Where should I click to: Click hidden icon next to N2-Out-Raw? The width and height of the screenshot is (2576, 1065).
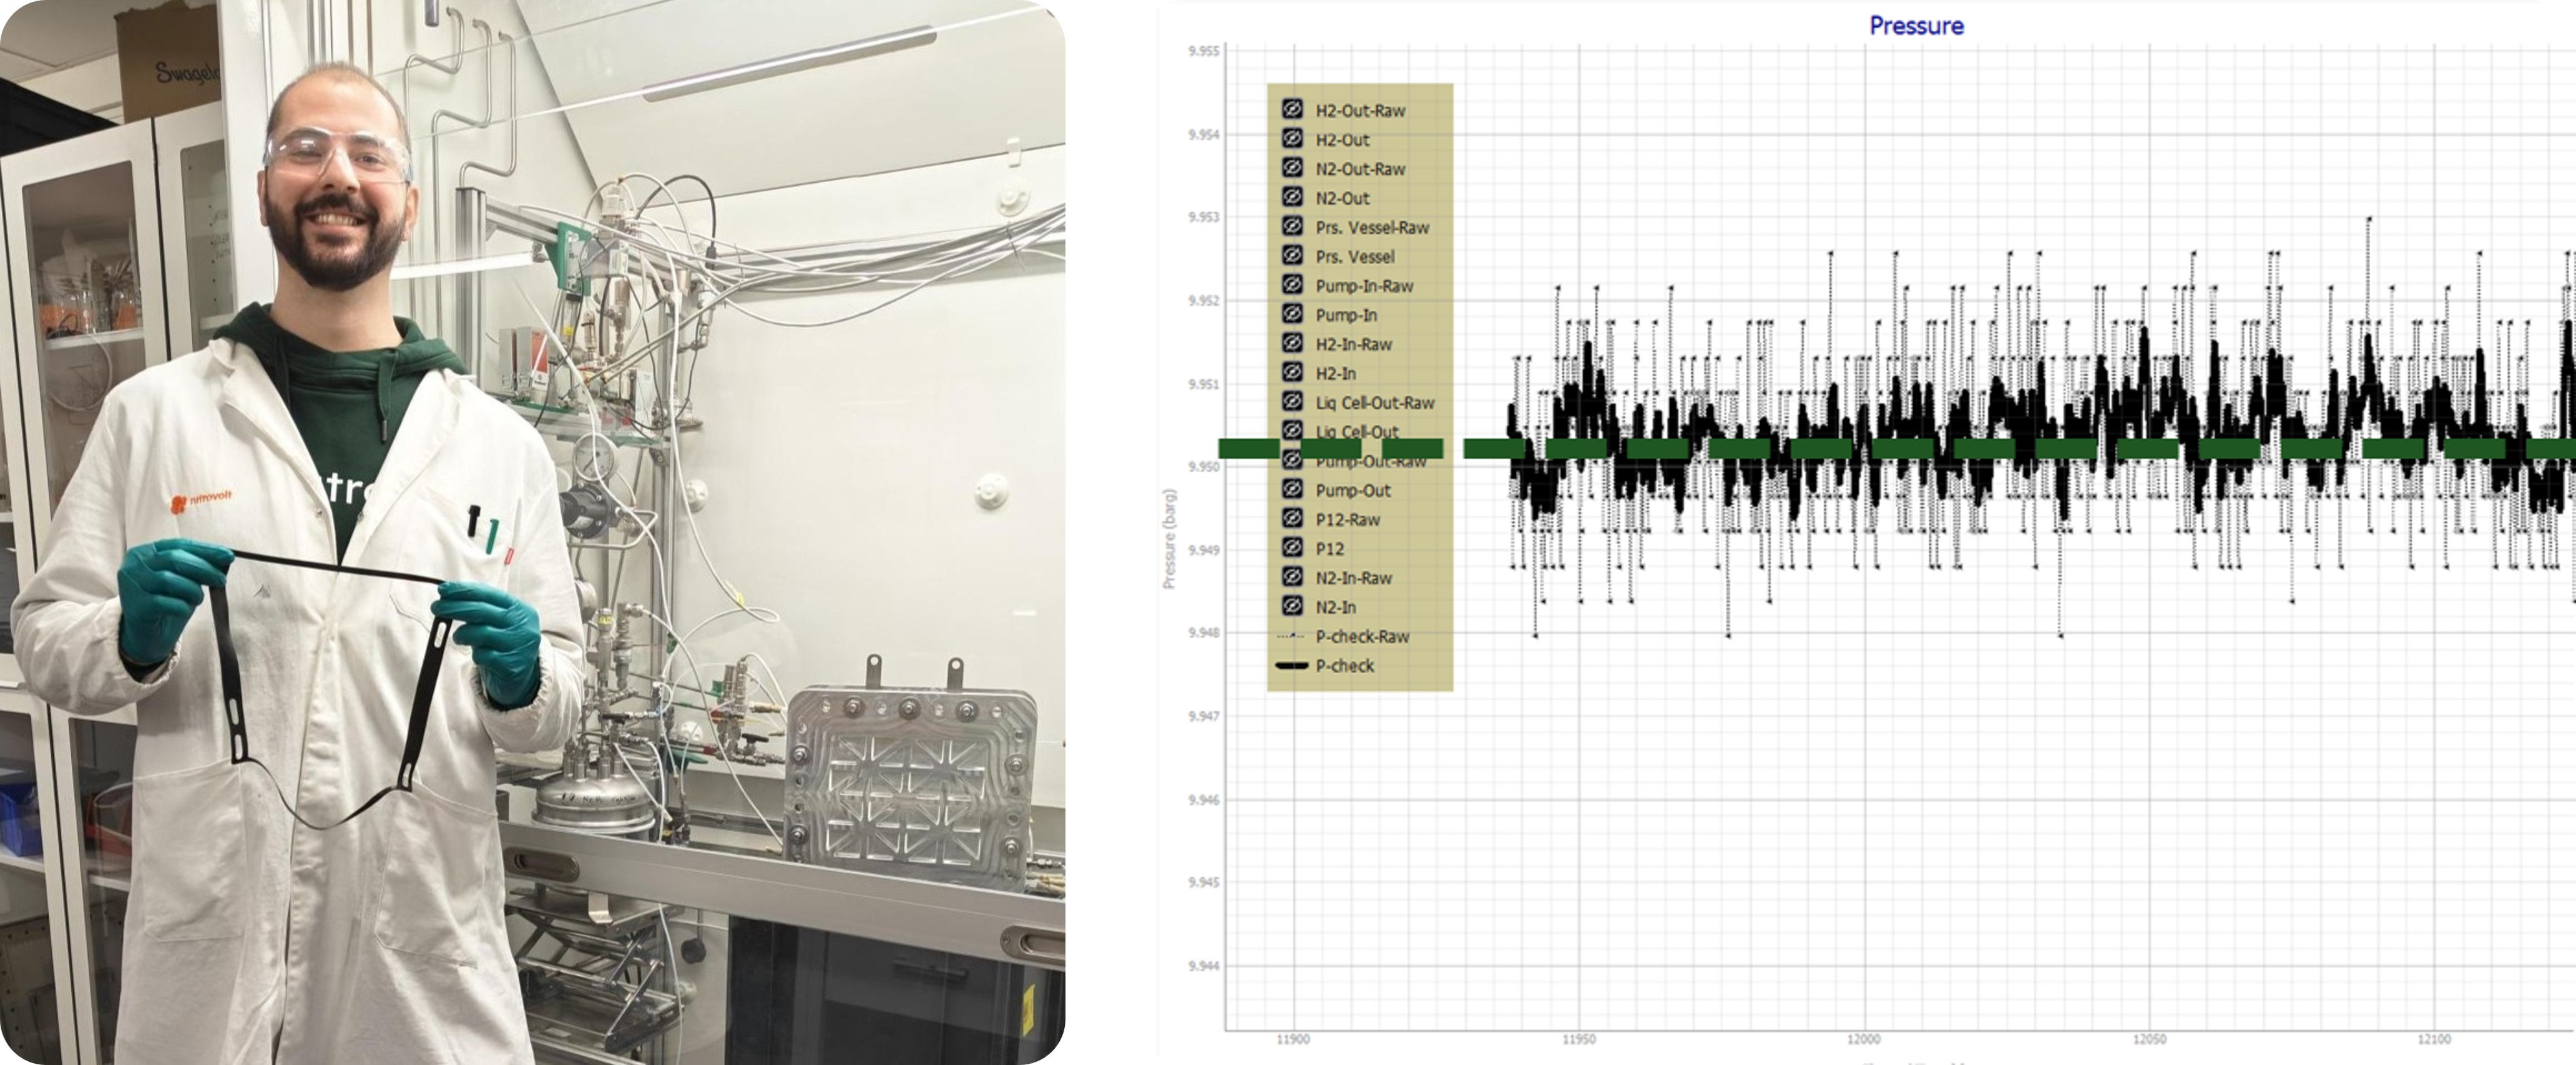[1292, 167]
